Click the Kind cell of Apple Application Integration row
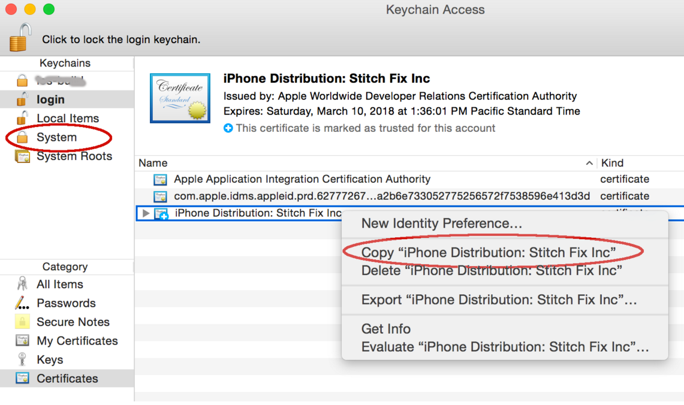Screen dimensions: 684x405 point(624,179)
